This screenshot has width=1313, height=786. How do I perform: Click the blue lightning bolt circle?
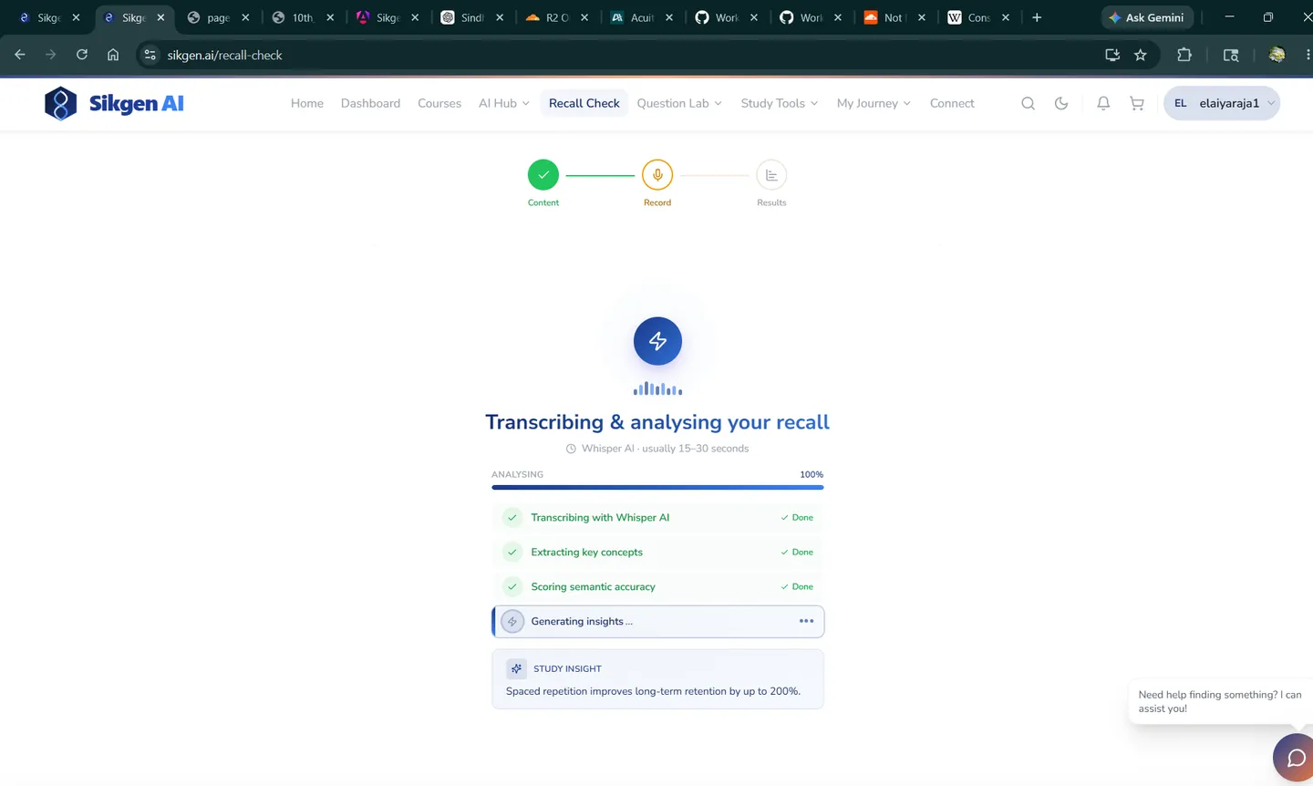click(x=657, y=341)
